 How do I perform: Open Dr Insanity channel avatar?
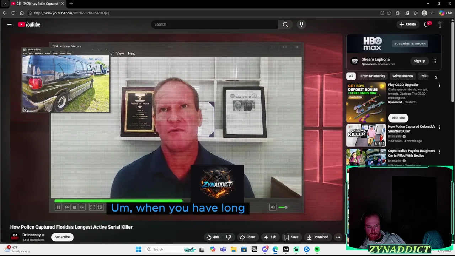(x=15, y=237)
